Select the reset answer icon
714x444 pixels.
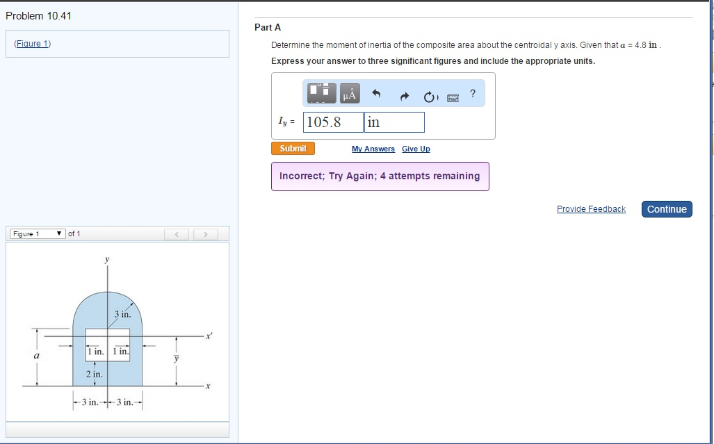coord(430,97)
